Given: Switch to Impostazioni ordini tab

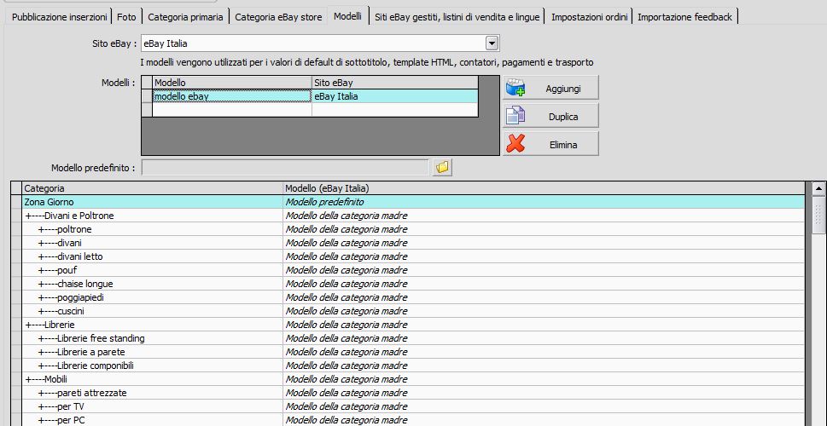Looking at the screenshot, I should [590, 17].
